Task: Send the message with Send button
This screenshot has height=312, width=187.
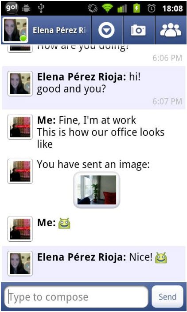Action: tap(168, 297)
